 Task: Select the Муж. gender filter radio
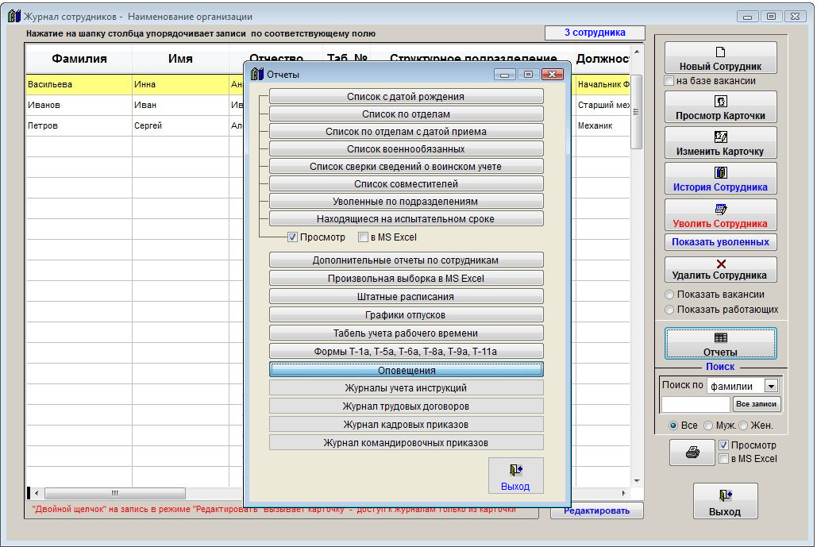pos(709,426)
